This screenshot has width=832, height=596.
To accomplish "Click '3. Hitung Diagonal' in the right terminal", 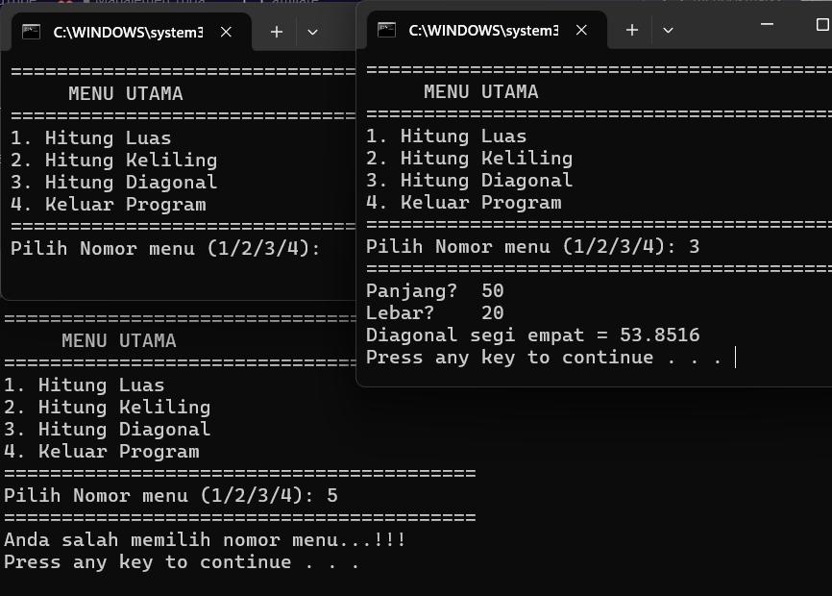I will point(469,181).
